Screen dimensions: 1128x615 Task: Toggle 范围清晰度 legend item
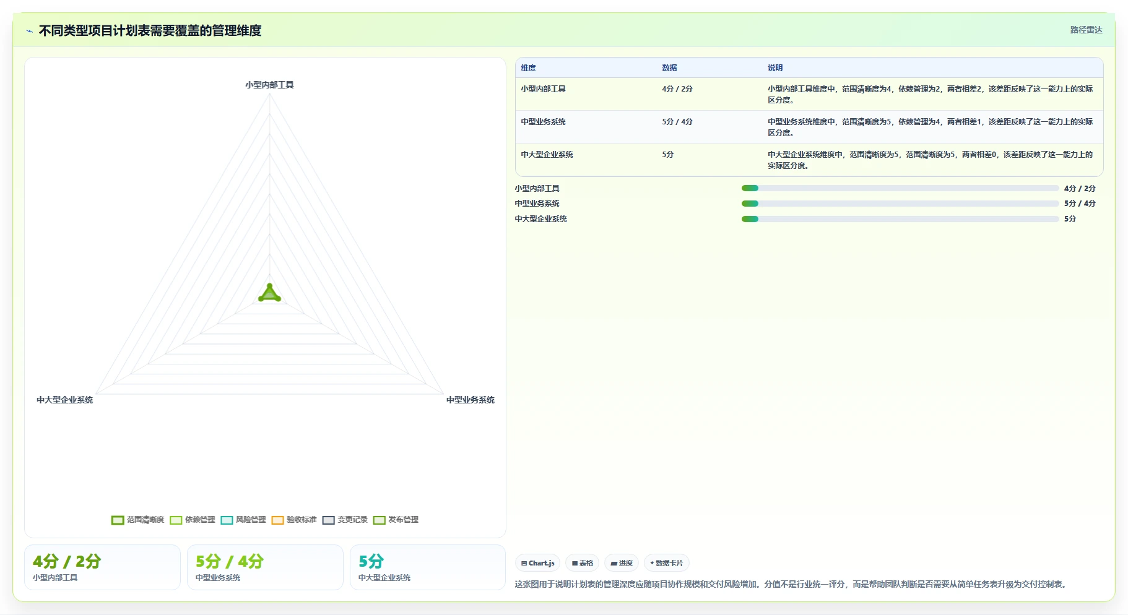tap(138, 520)
